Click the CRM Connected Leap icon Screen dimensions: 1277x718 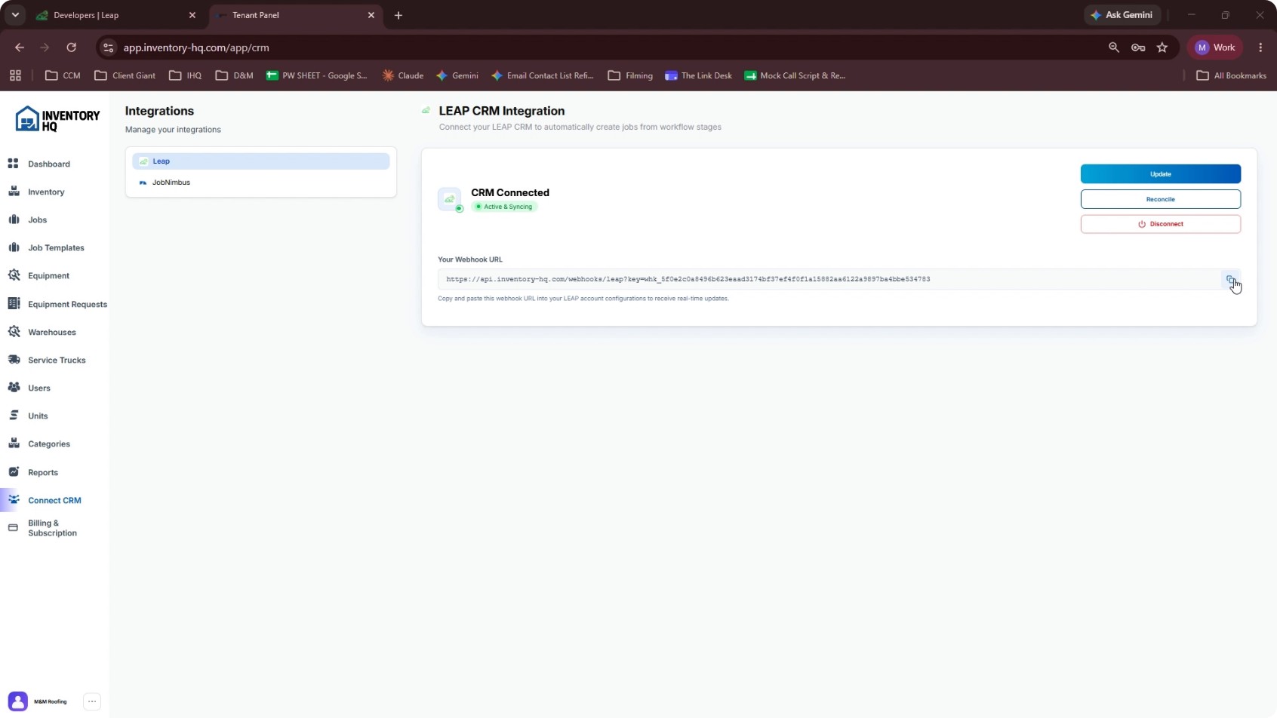pyautogui.click(x=450, y=199)
